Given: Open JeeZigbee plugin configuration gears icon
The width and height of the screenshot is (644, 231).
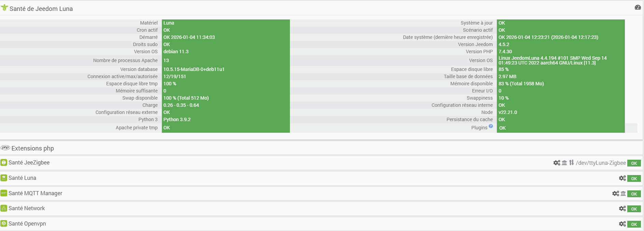Looking at the screenshot, I should 557,163.
